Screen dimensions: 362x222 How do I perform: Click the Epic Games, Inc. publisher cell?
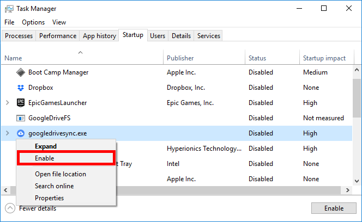[x=190, y=103]
